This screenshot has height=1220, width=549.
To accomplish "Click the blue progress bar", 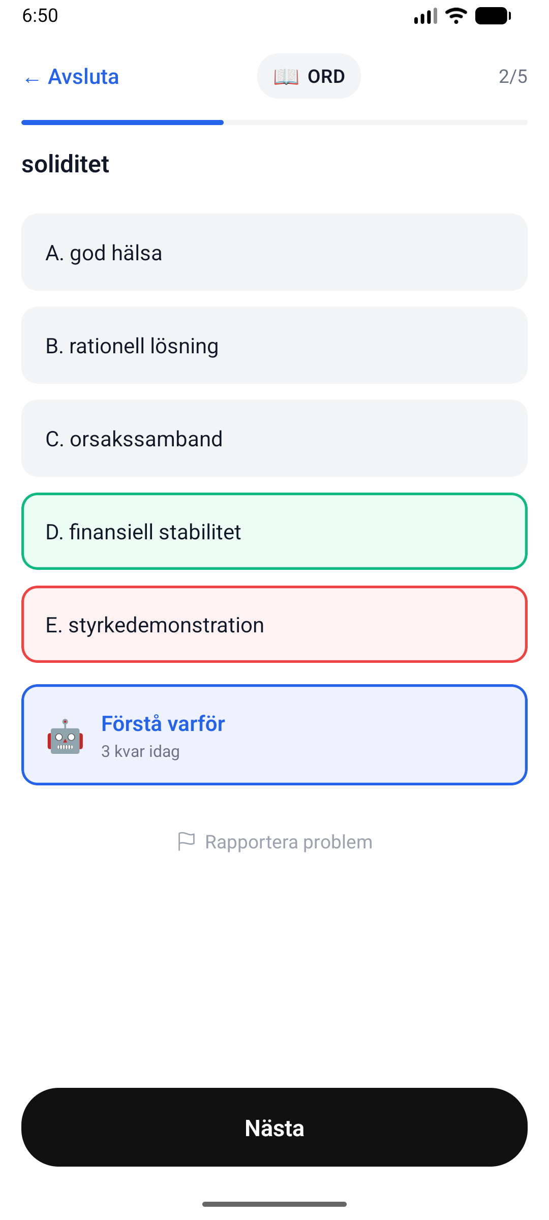I will (x=122, y=123).
